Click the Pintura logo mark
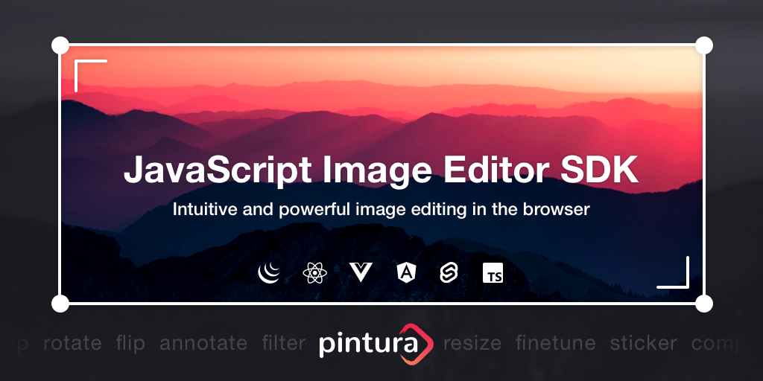This screenshot has width=763, height=381. [417, 344]
